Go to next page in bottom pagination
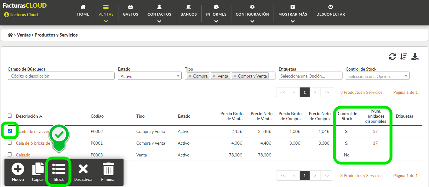The width and height of the screenshot is (429, 187). [x=315, y=176]
